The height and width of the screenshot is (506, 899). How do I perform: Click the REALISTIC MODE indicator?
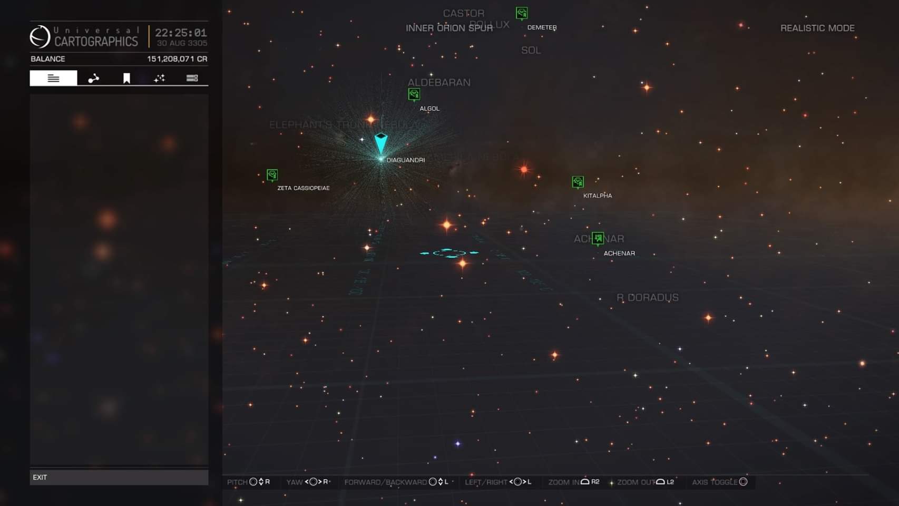point(817,28)
